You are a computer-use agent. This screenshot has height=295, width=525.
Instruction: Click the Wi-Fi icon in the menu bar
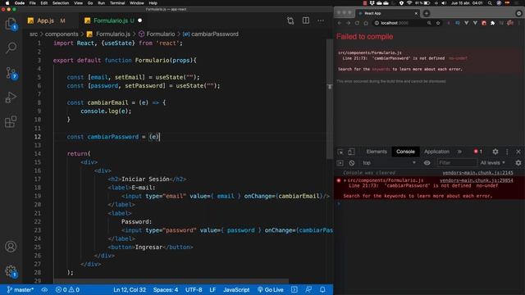(x=409, y=3)
